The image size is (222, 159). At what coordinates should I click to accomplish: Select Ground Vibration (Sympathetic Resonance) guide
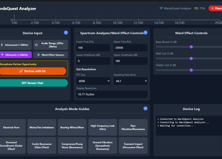[103, 145]
